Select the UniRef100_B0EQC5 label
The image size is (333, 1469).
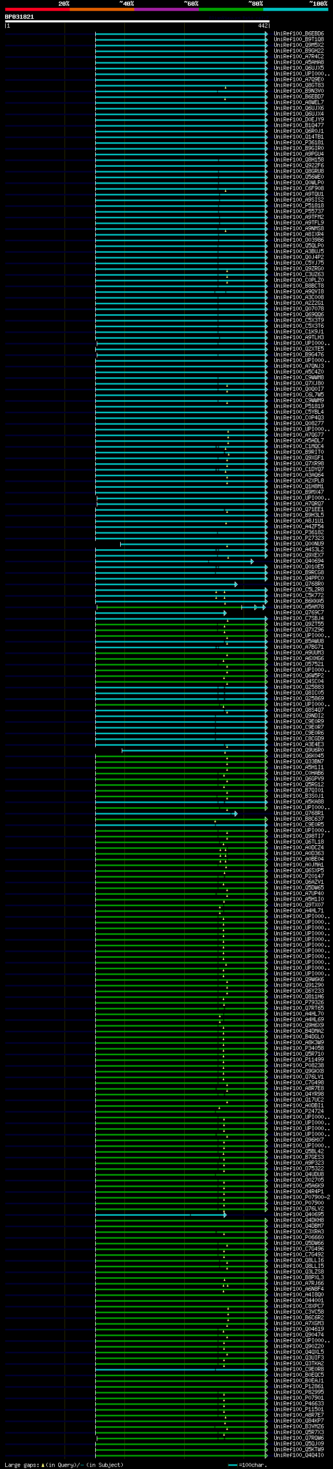(x=299, y=1375)
